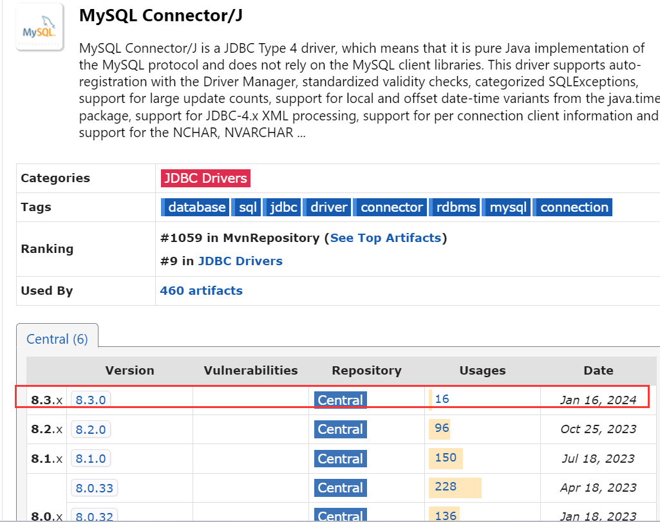Open the JDBC Drivers category badge

[x=205, y=178]
